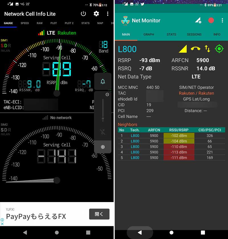Tap the ARFCN 5900 value
Viewport: 228px width, 239px height.
(x=203, y=60)
